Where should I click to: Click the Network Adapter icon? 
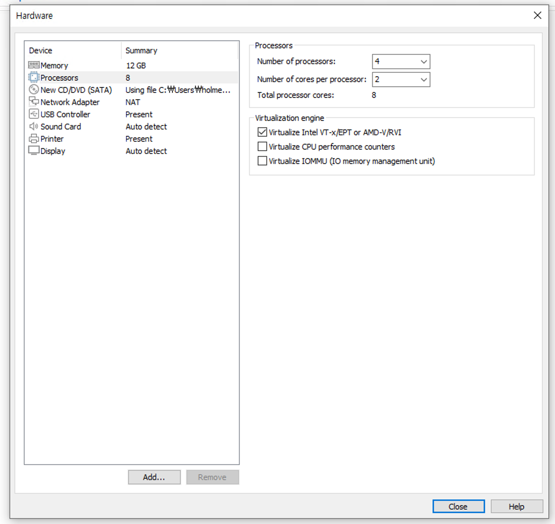click(33, 102)
